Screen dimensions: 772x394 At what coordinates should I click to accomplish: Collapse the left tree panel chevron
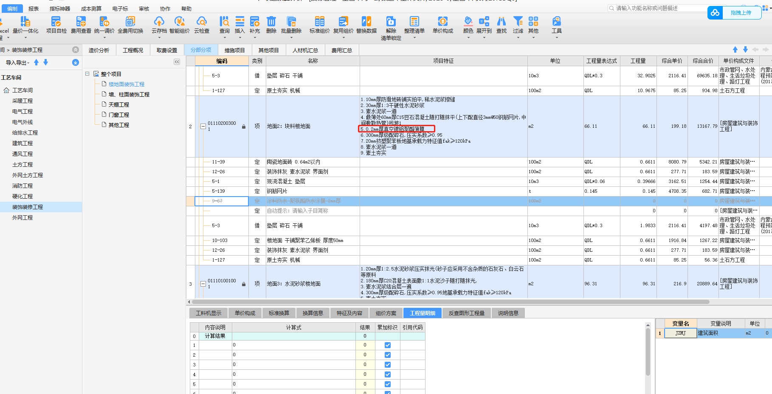point(177,62)
